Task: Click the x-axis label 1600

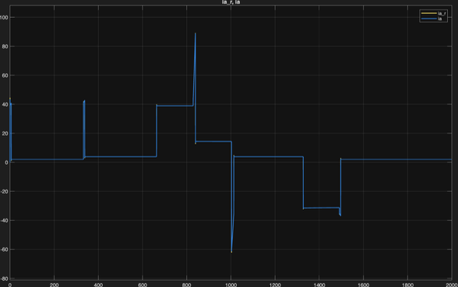Action: [363, 285]
